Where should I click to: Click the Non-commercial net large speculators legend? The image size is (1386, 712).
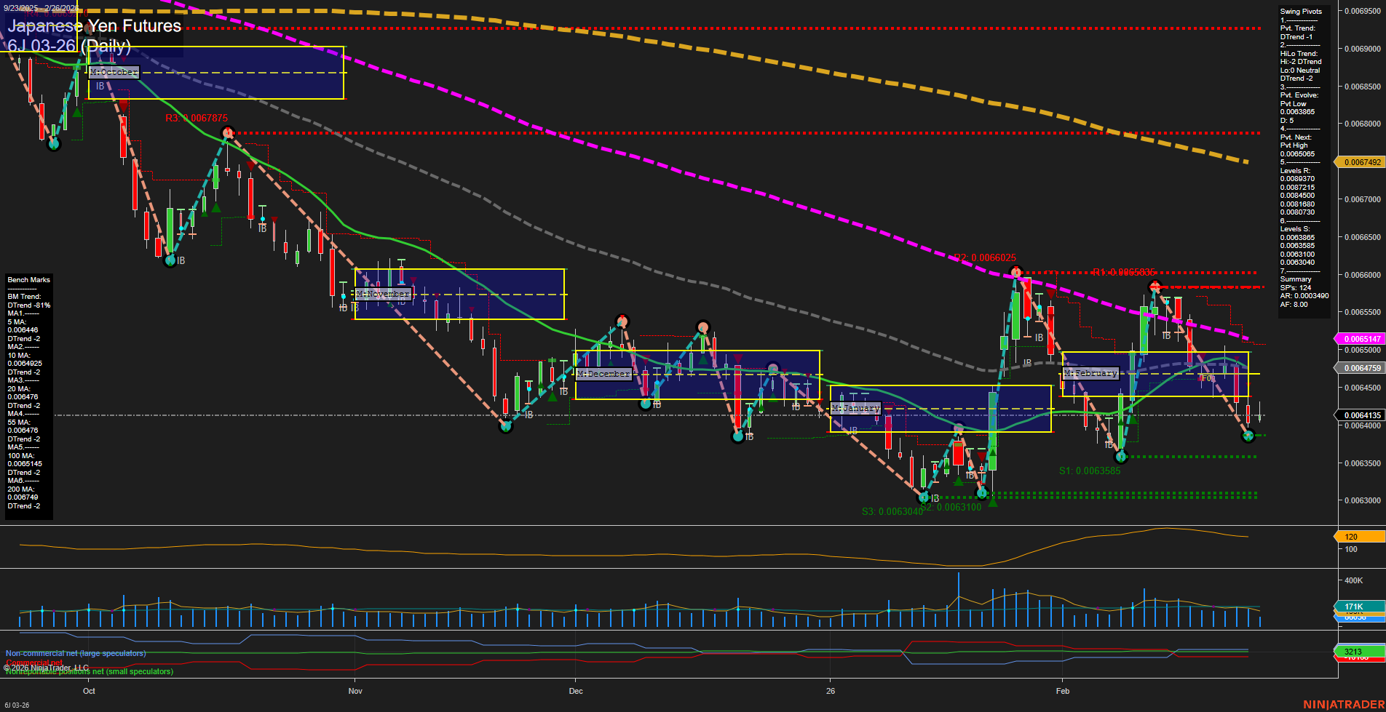[75, 653]
